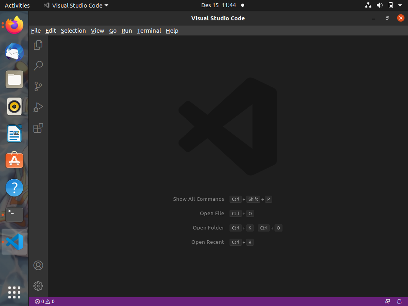Screen dimensions: 408x306
Task: Click the Show All Commands shortcut text
Action: point(198,199)
